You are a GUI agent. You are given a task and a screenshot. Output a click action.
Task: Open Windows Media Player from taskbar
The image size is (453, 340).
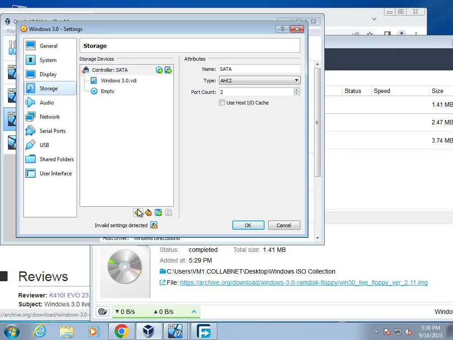click(x=93, y=331)
